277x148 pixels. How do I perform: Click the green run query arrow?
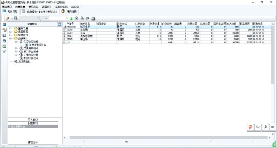72,19
